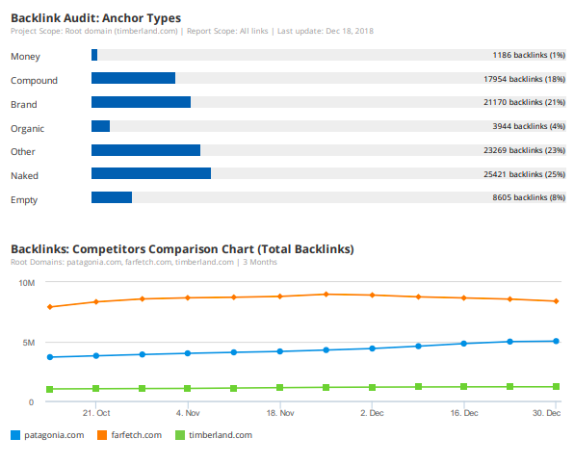The image size is (574, 464).
Task: Click the '8605 backlinks (8%)' value
Action: tap(529, 197)
